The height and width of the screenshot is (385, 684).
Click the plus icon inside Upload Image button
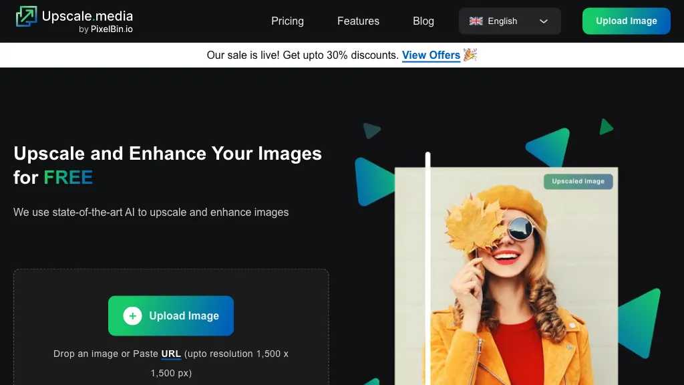coord(133,315)
